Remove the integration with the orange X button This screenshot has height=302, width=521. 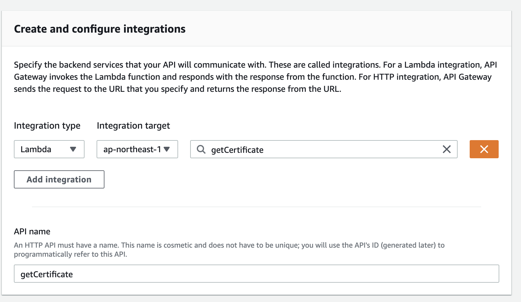[x=484, y=149]
